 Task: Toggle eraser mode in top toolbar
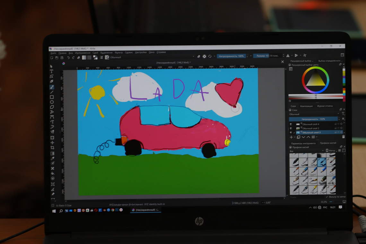coord(199,56)
